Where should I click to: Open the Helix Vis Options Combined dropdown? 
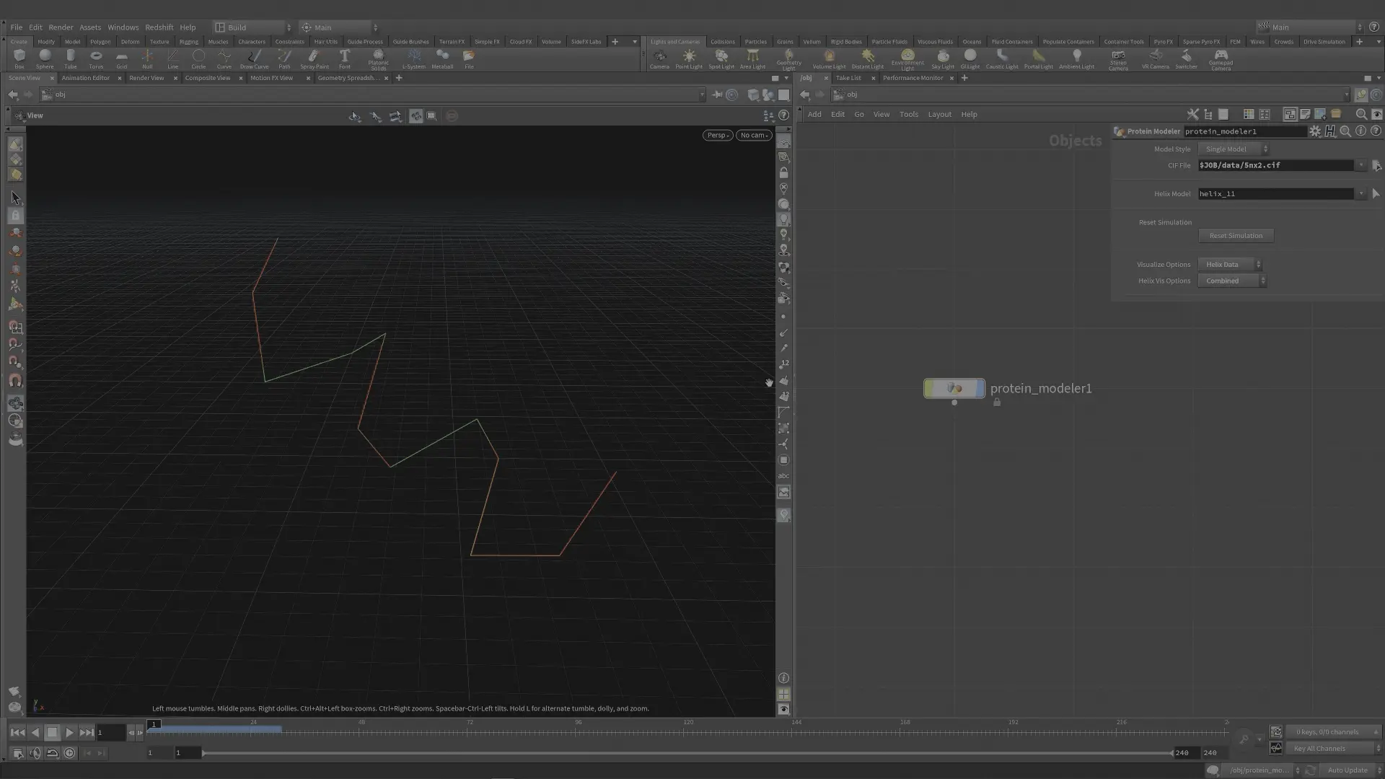[1232, 281]
